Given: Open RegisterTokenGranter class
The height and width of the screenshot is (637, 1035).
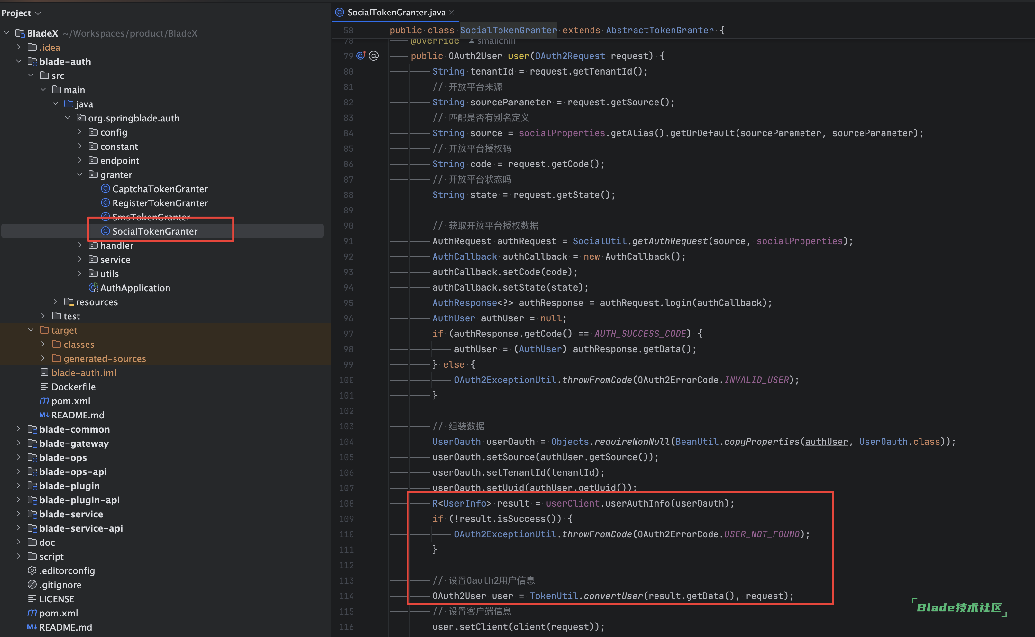Looking at the screenshot, I should coord(160,203).
